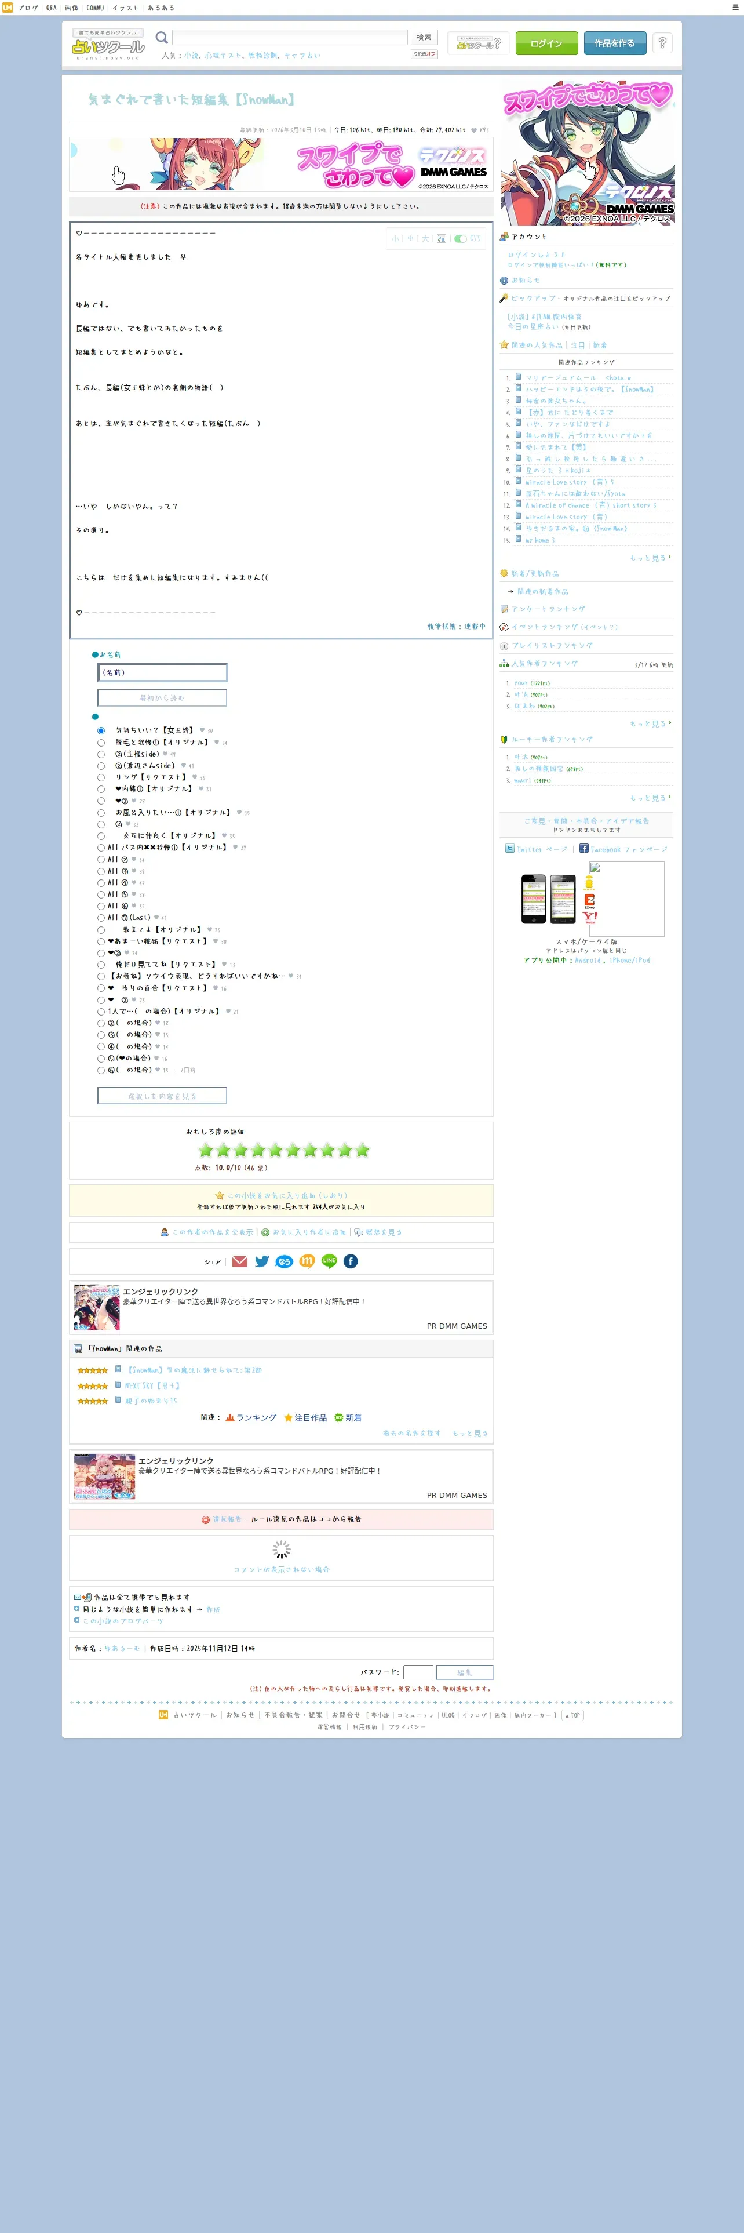The height and width of the screenshot is (2233, 744).
Task: Open the イラスト item in top bar
Action: click(126, 7)
